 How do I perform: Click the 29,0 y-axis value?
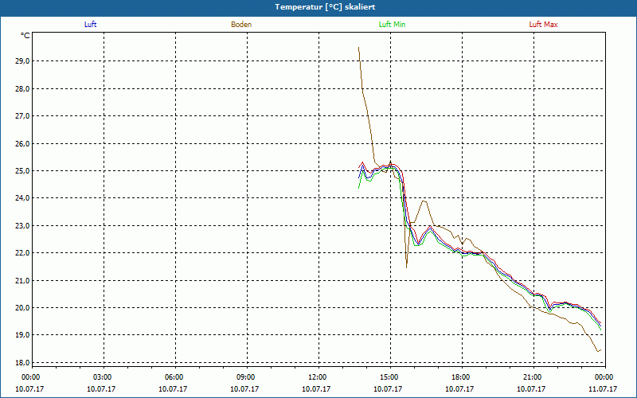point(22,61)
